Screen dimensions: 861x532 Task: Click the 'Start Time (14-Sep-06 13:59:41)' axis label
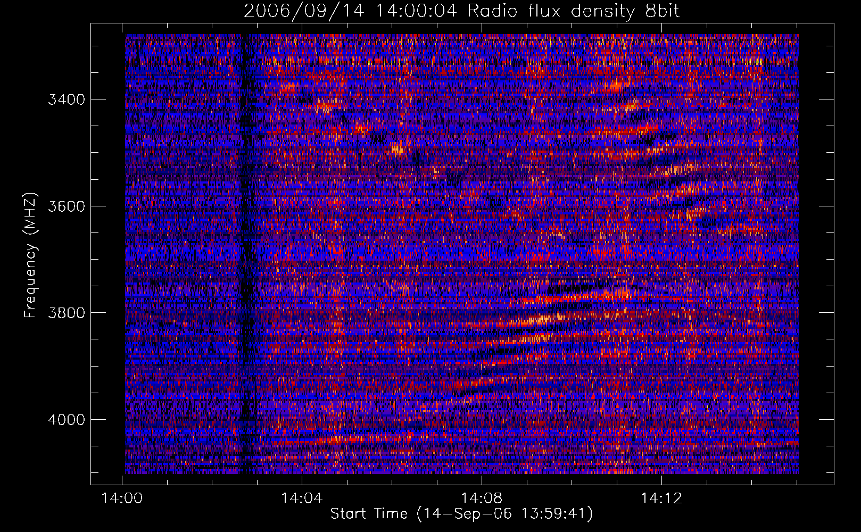(461, 514)
